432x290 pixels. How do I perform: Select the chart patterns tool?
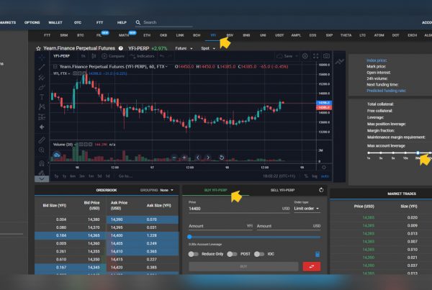point(42,107)
